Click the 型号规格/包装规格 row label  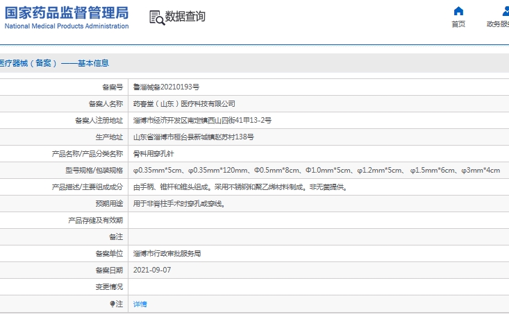94,170
